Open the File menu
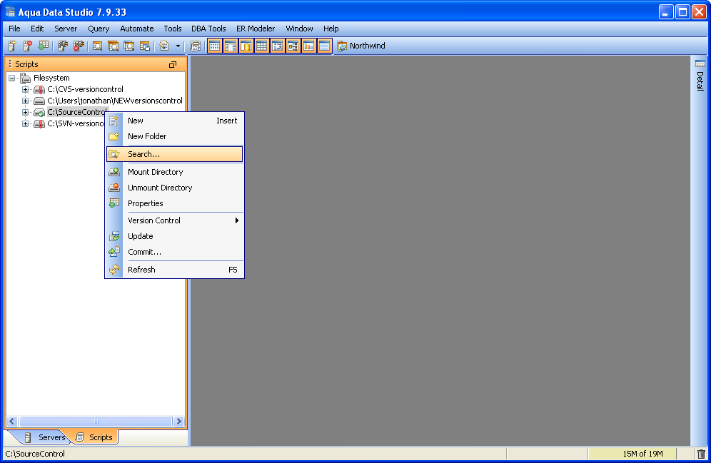 tap(14, 29)
